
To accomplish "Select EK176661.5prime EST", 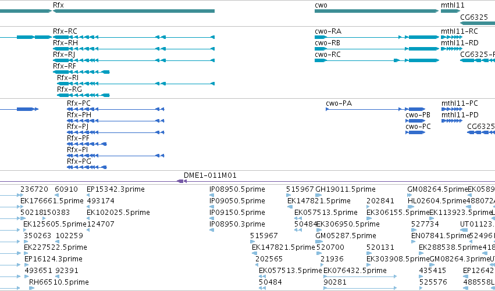I will [52, 201].
